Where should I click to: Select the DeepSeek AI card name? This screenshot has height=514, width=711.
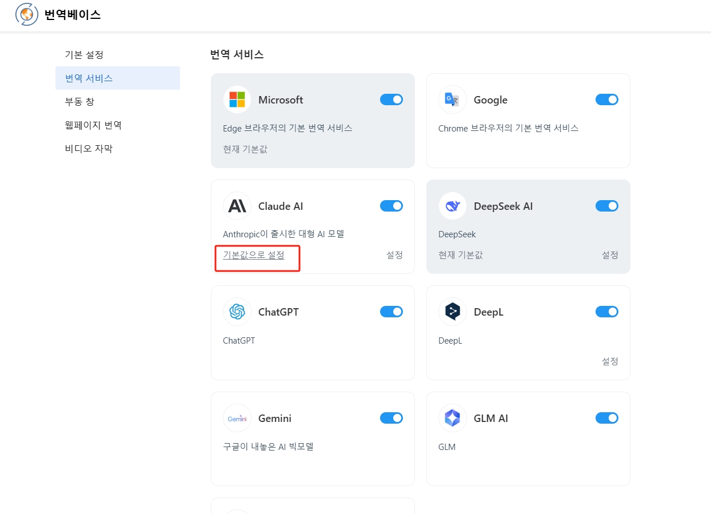click(x=503, y=206)
